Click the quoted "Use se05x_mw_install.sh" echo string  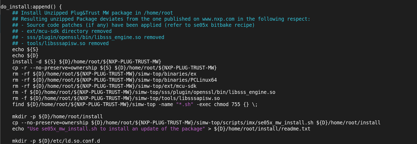tap(116, 129)
